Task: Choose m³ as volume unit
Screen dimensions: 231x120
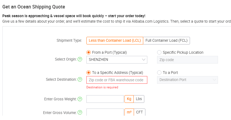Action: tap(129, 112)
